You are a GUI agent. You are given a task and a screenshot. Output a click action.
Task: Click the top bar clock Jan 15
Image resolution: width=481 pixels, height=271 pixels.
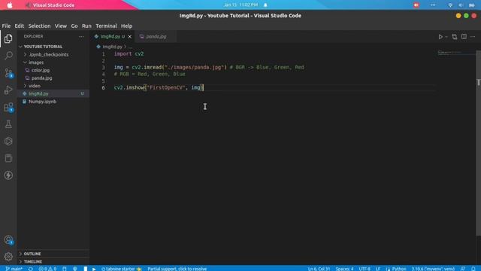[x=240, y=5]
